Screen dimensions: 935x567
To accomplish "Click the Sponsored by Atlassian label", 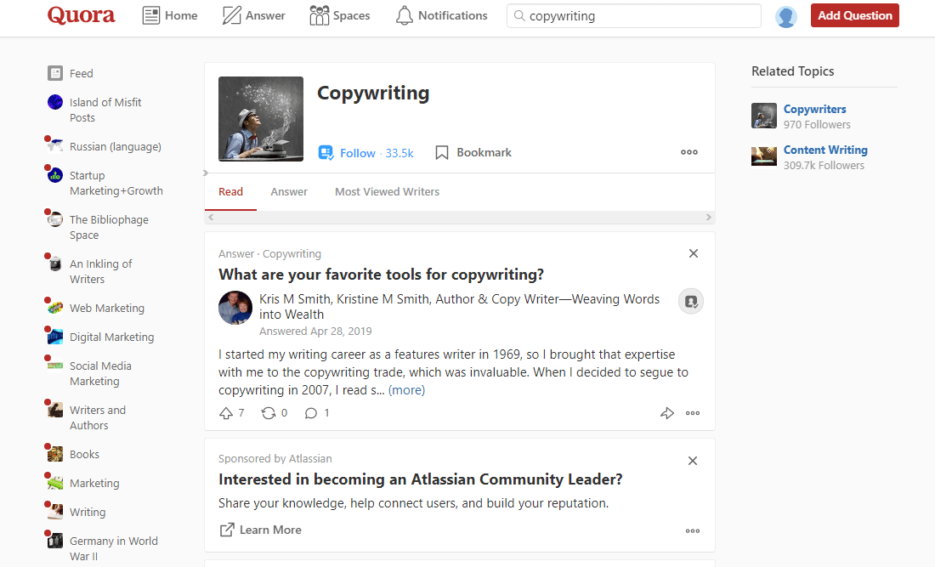I will (x=275, y=458).
